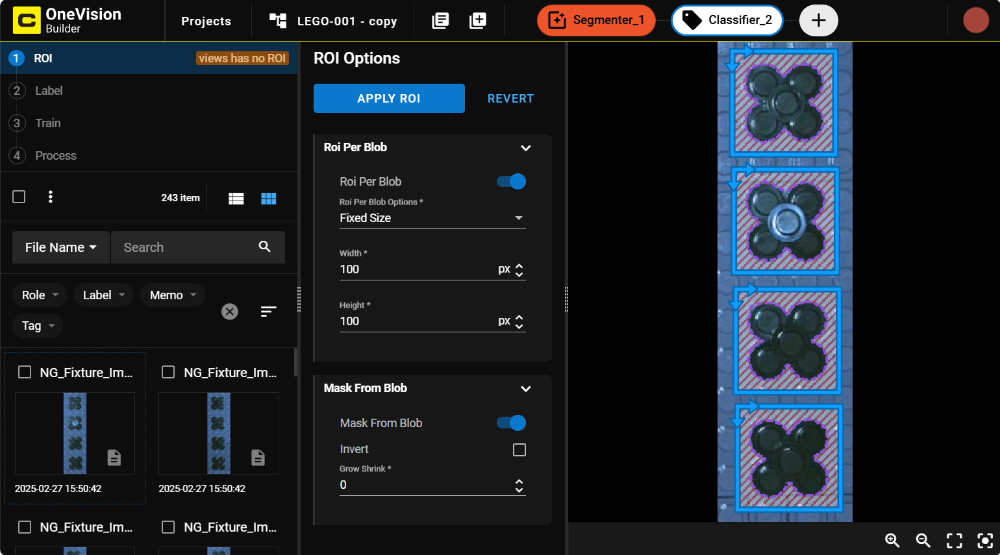Click the sort order icon
Viewport: 1000px width, 555px height.
pos(268,312)
